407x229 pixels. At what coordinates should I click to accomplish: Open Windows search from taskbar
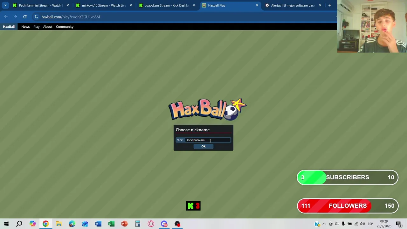click(x=19, y=224)
